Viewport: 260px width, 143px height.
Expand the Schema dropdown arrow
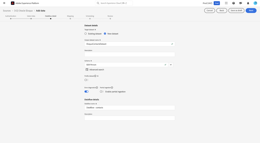pyautogui.click(x=171, y=65)
